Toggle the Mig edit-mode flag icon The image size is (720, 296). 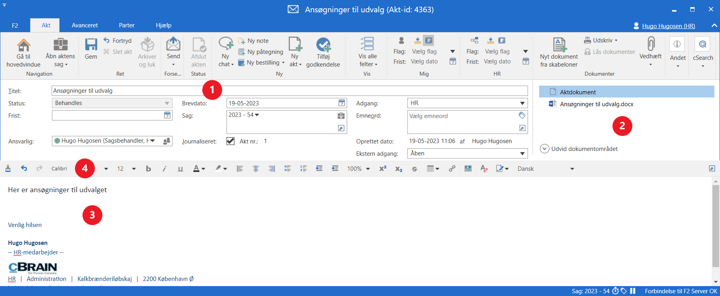coord(428,40)
